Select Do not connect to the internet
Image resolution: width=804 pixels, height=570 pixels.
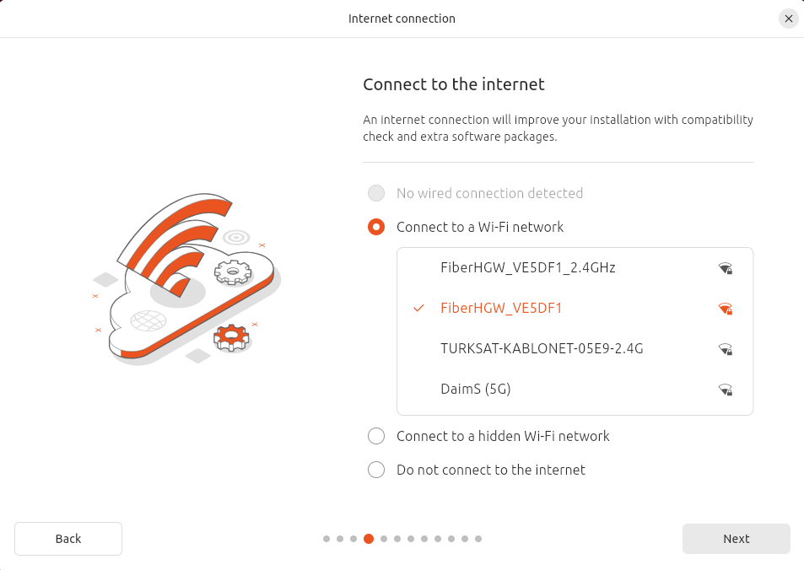click(376, 470)
